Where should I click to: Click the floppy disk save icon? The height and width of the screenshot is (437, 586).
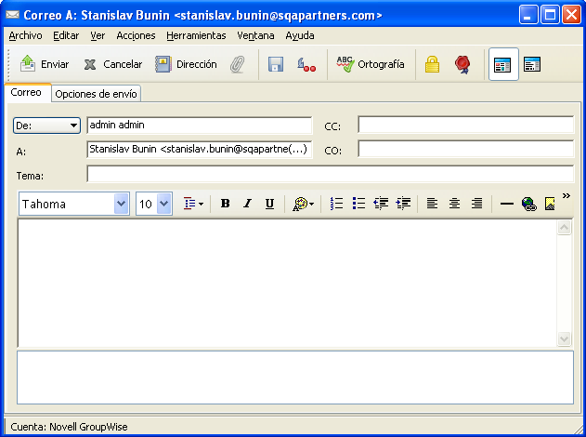276,64
